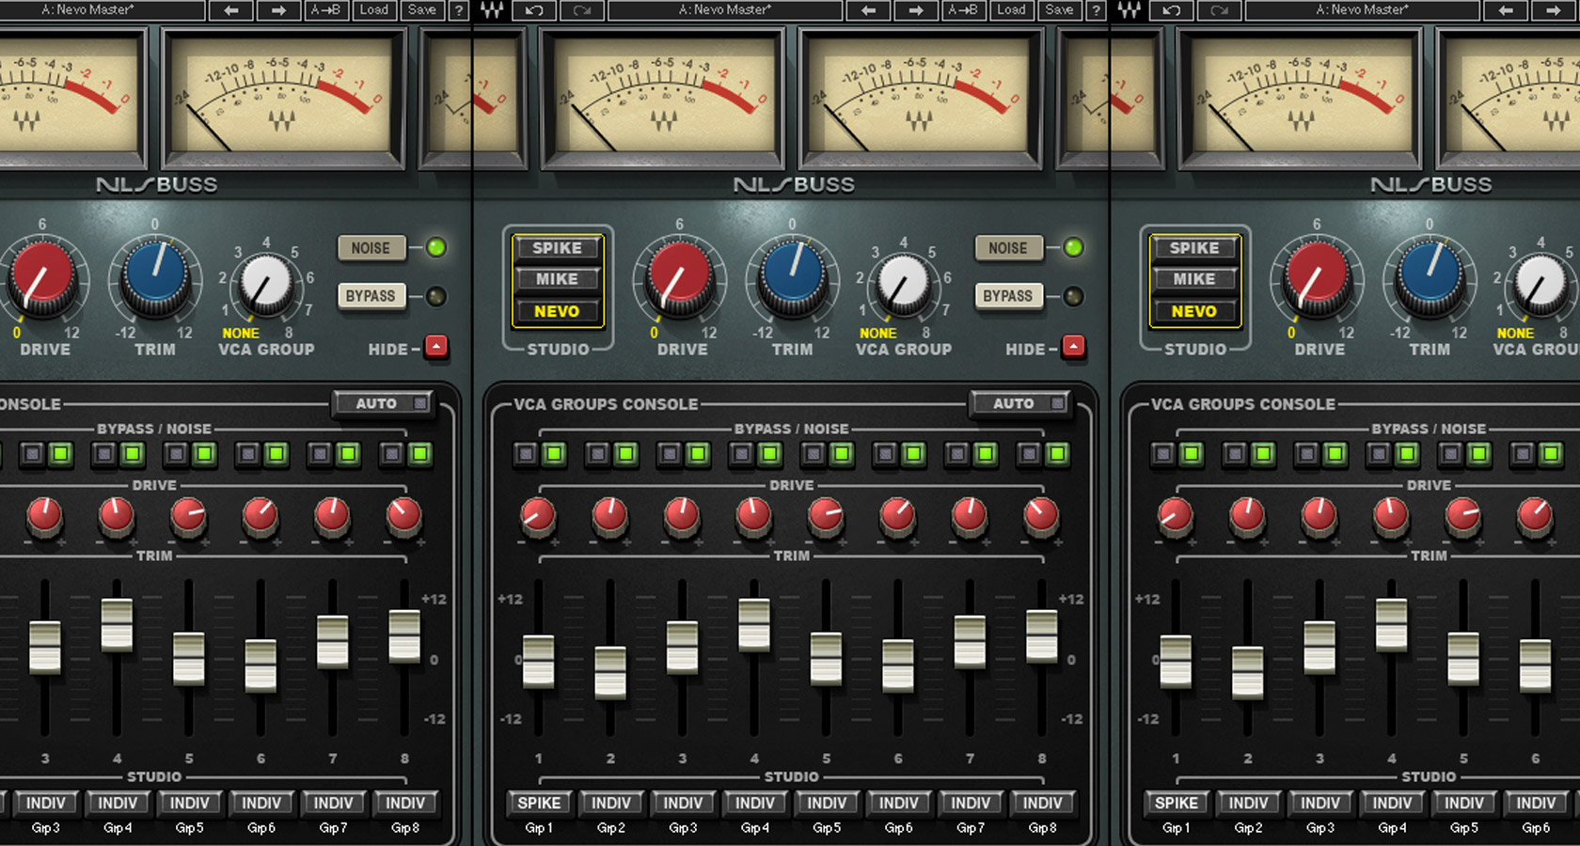1580x846 pixels.
Task: Collapse console with red HIDE arrow, middle plugin
Action: click(1074, 347)
